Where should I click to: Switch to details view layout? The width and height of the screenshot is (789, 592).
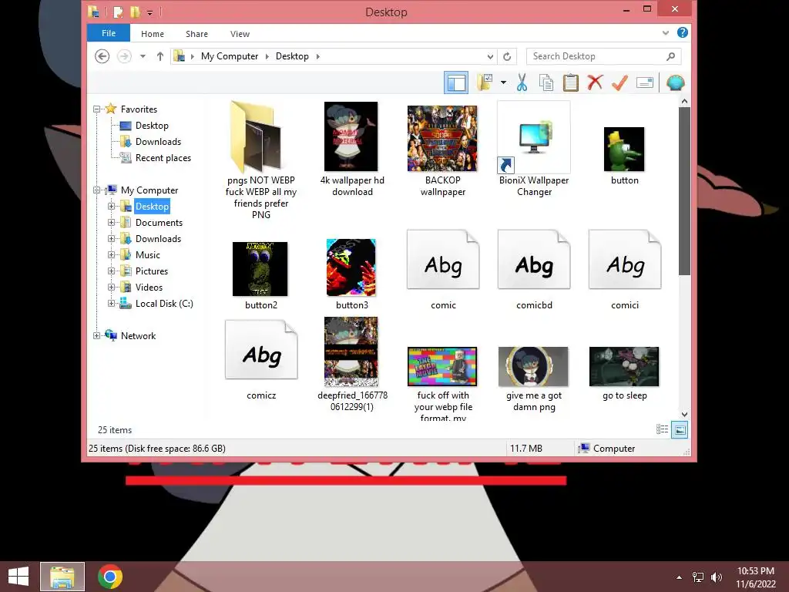pyautogui.click(x=662, y=429)
